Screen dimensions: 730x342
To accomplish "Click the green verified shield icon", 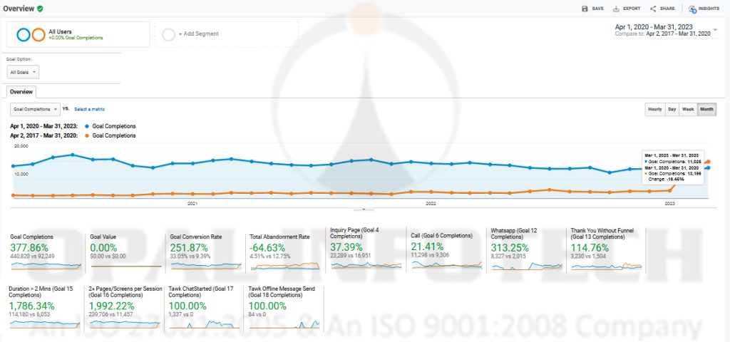I will [41, 9].
